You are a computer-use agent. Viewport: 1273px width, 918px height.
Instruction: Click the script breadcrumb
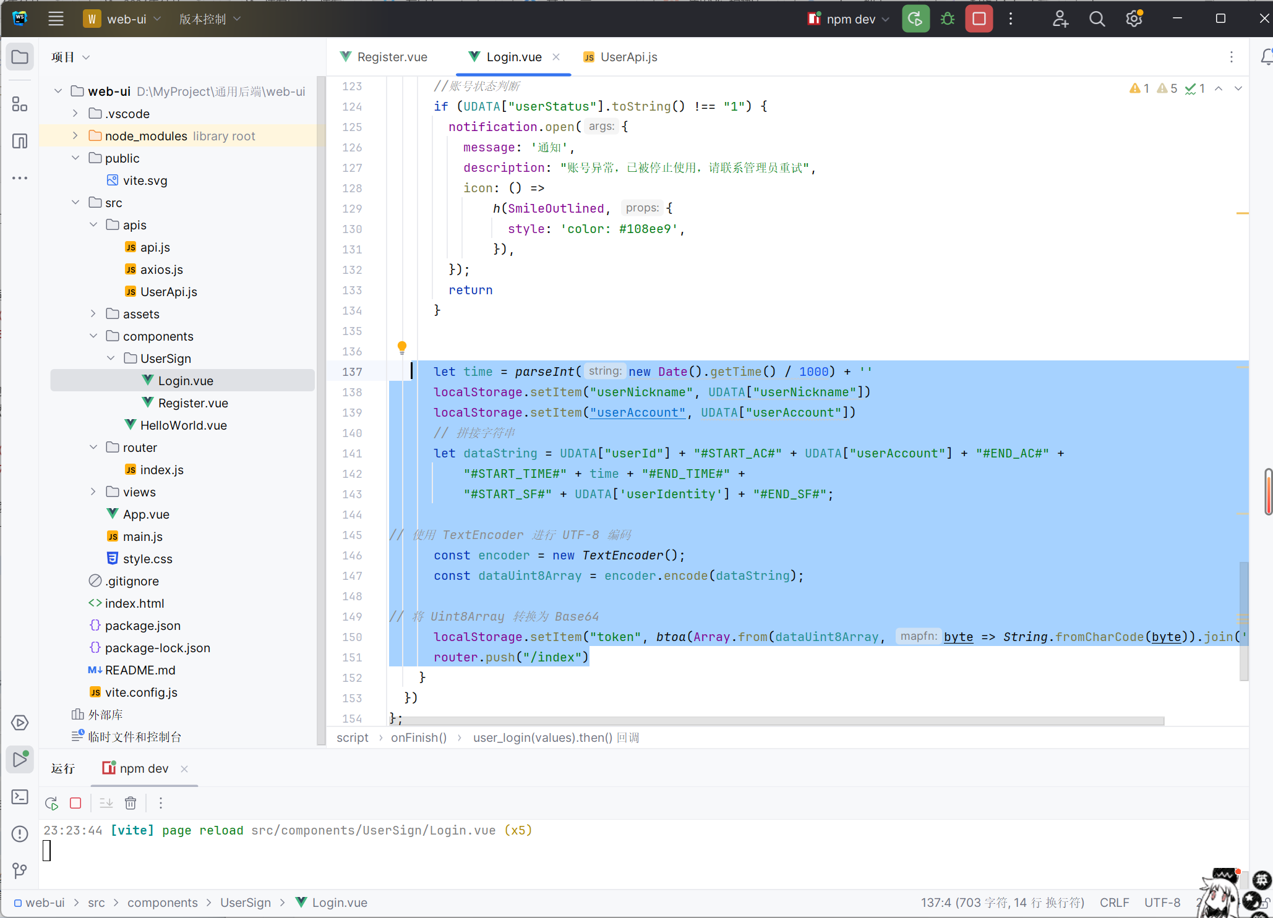(353, 737)
